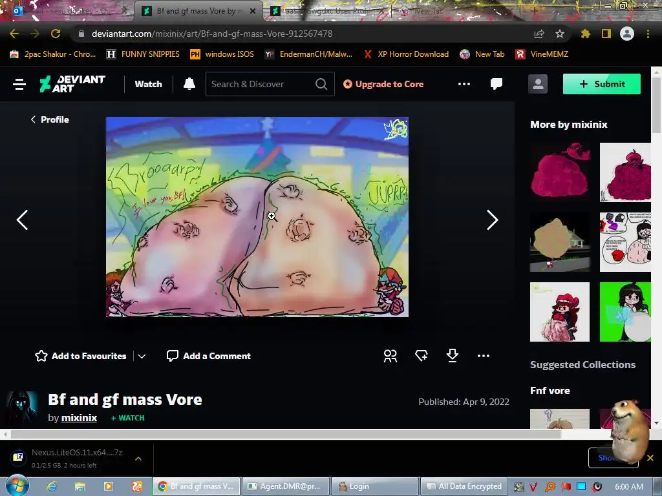
Task: Open the EndermanCH/Malw... bookmark
Action: click(x=308, y=54)
